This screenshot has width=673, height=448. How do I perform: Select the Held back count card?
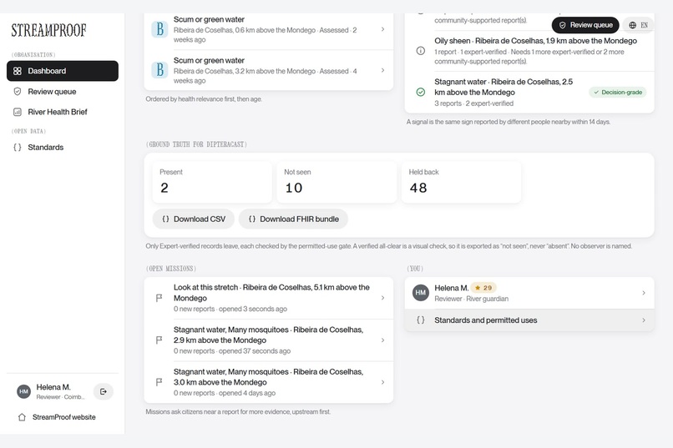pyautogui.click(x=461, y=182)
